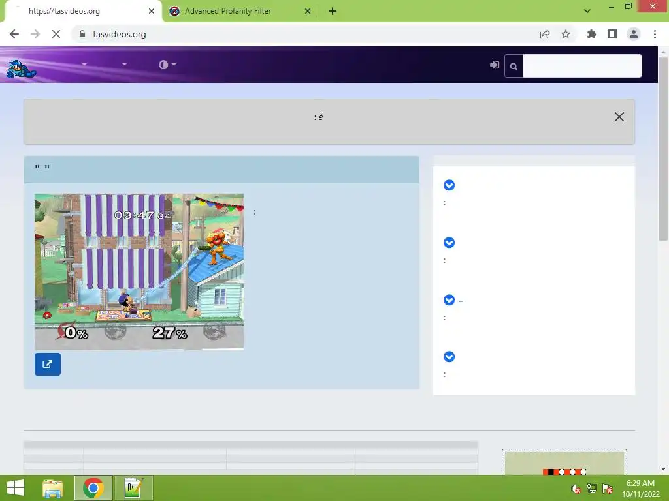Open the Chrome profile avatar
Image resolution: width=669 pixels, height=501 pixels.
tap(634, 34)
